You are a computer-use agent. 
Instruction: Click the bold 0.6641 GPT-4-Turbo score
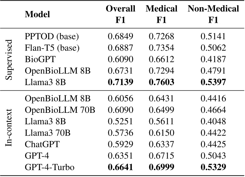(121, 167)
